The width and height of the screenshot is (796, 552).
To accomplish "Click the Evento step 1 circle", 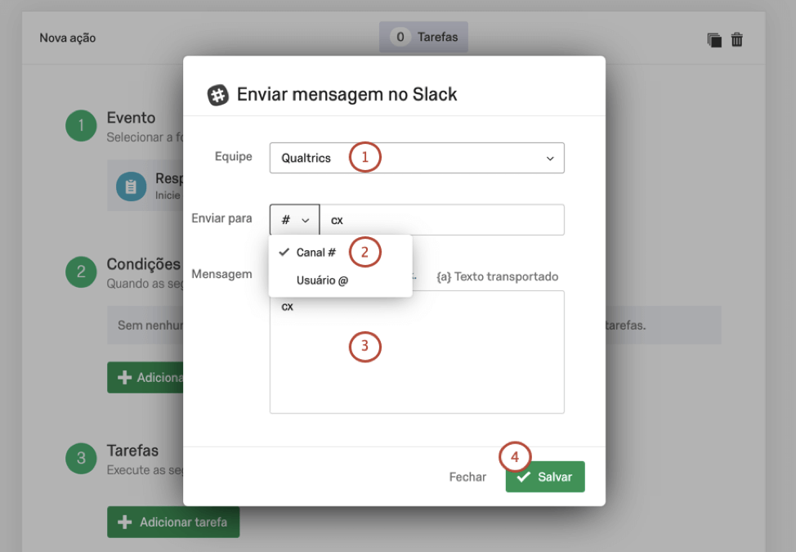I will [81, 126].
